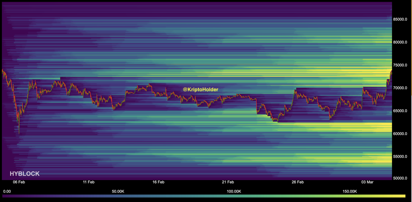The height and width of the screenshot is (202, 412).
Task: Select the 03 Mar date label
Action: tap(367, 182)
